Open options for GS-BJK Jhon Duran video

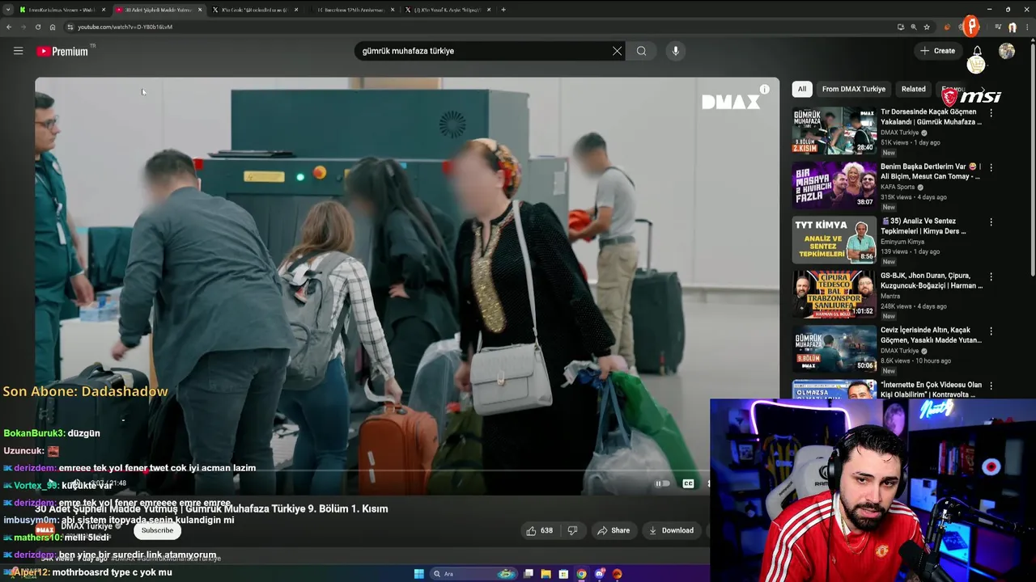(x=991, y=276)
